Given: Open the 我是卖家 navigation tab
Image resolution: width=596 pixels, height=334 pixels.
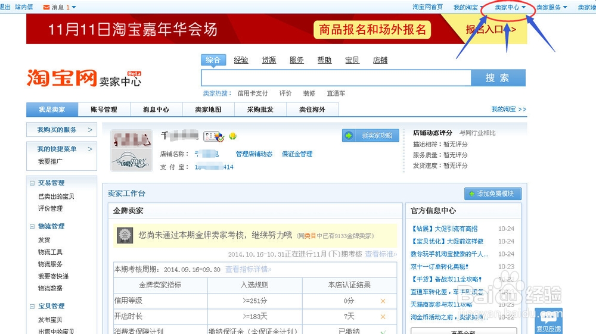Looking at the screenshot, I should (52, 110).
